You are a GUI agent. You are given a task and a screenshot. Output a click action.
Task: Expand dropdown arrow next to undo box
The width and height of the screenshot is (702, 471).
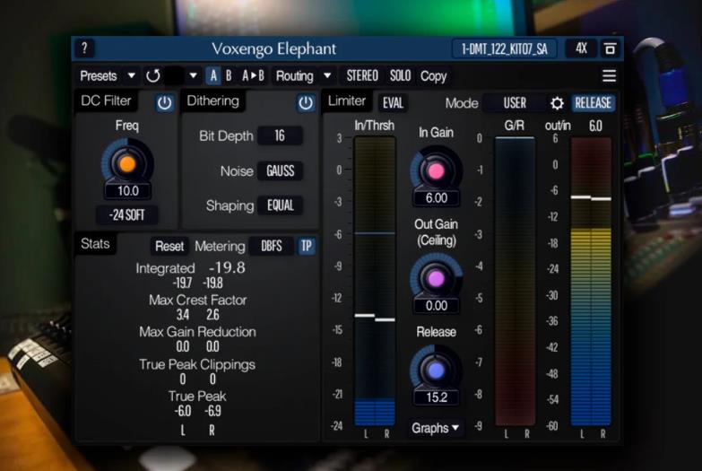pyautogui.click(x=193, y=75)
